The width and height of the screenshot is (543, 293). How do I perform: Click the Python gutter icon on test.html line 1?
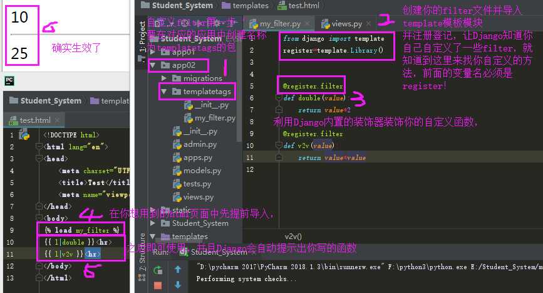pyautogui.click(x=24, y=134)
